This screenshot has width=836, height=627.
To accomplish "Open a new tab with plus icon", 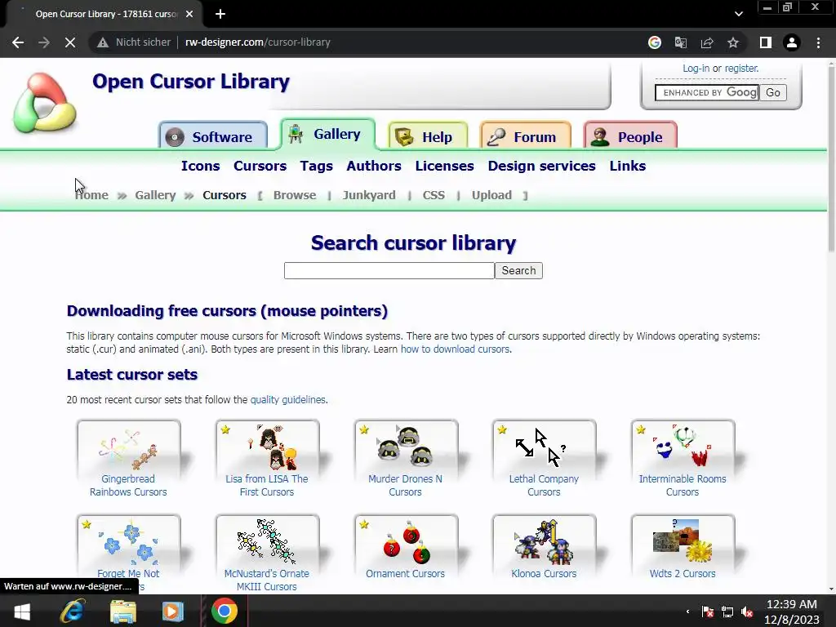I will click(x=220, y=14).
